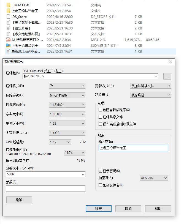Expand the archive name history dropdown arrow

coord(156,77)
